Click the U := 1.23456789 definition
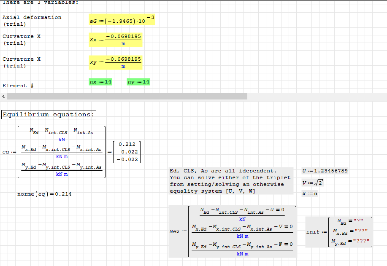Viewport: 387px width, 266px height. click(x=325, y=171)
